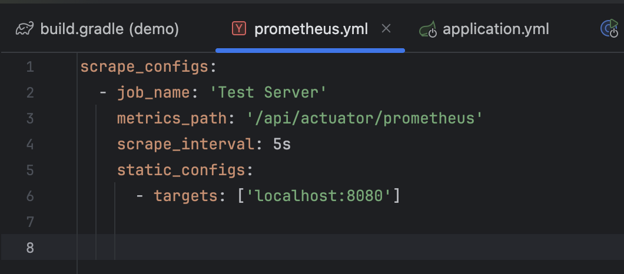Click the static_configs key
This screenshot has width=624, height=274.
(181, 170)
